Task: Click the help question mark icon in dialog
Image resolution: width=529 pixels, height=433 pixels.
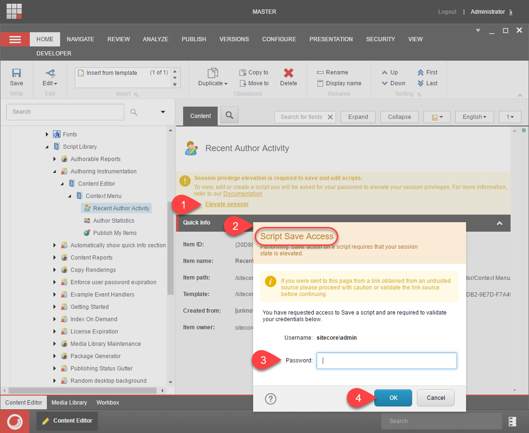Action: tap(271, 399)
